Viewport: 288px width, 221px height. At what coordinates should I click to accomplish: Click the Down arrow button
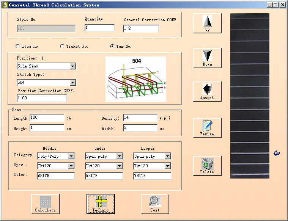tap(207, 58)
